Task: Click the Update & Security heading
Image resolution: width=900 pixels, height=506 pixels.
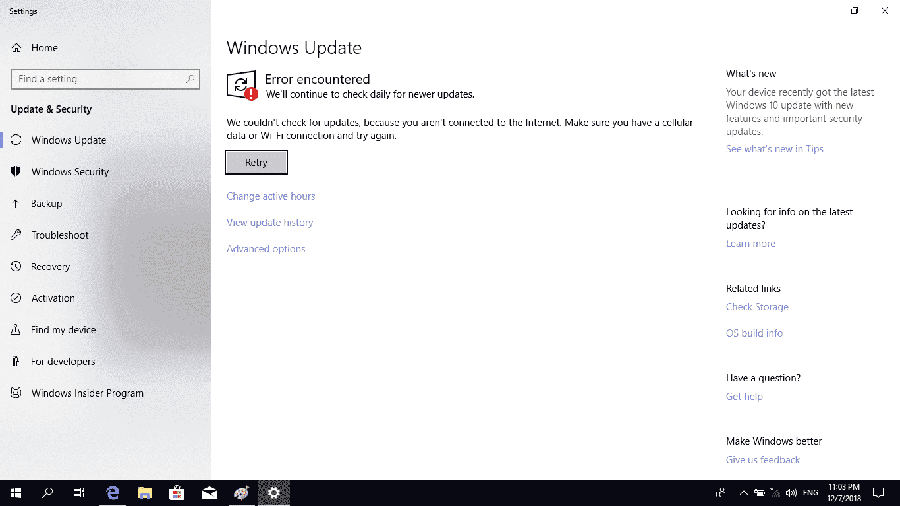Action: [x=51, y=109]
